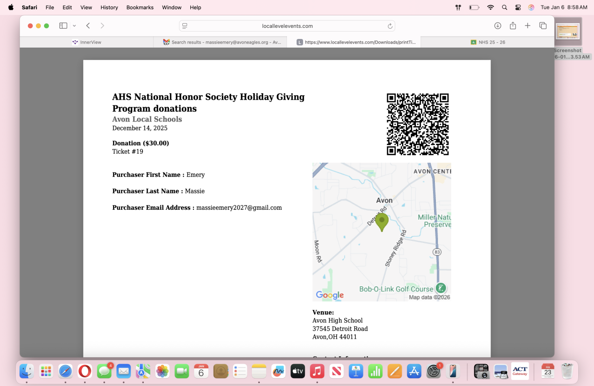Screen dimensions: 594x386
Task: Open the Bookmarks menu
Action: pos(140,7)
